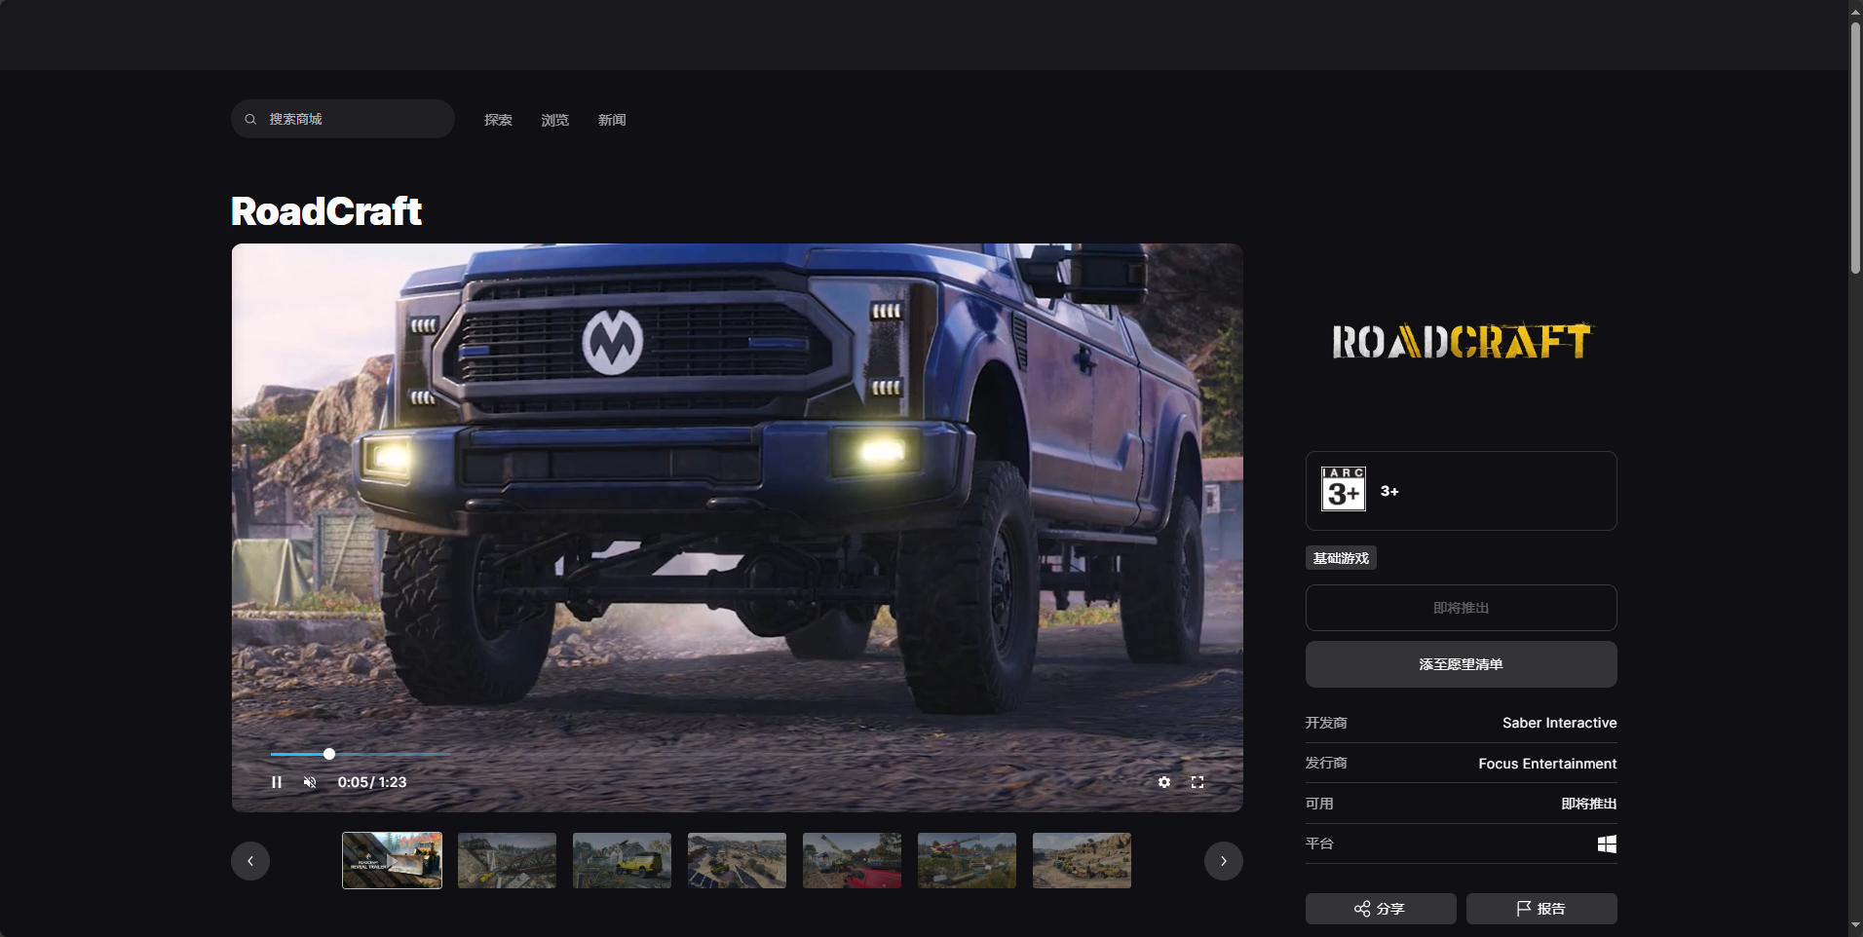Select the reveal trailer thumbnail

pos(392,860)
